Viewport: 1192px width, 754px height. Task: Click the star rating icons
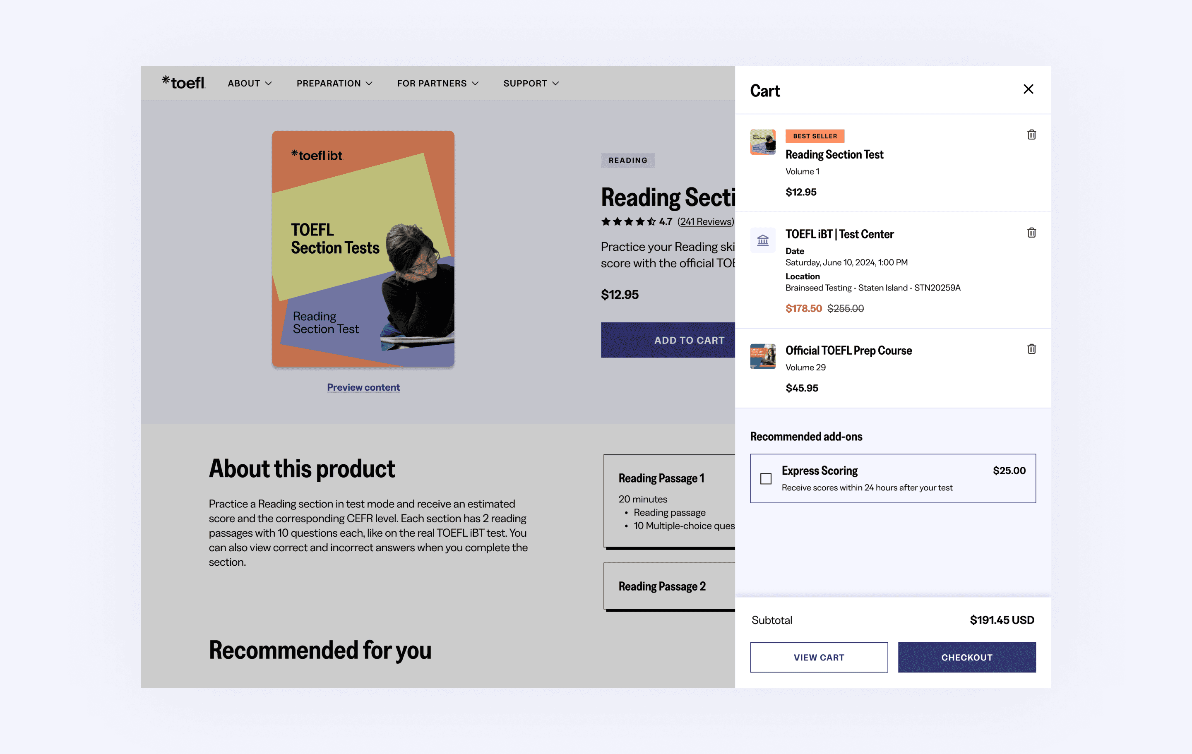tap(628, 222)
